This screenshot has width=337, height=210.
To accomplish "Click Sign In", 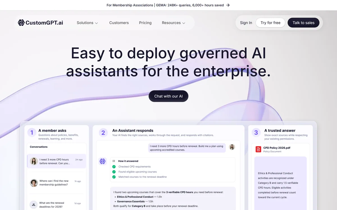I will click(x=246, y=23).
